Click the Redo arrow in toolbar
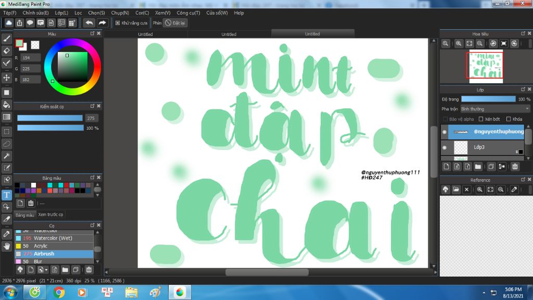The width and height of the screenshot is (533, 300). click(102, 23)
